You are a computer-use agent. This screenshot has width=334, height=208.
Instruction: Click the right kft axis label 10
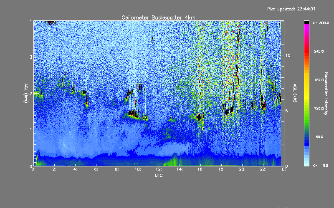pos(288,55)
